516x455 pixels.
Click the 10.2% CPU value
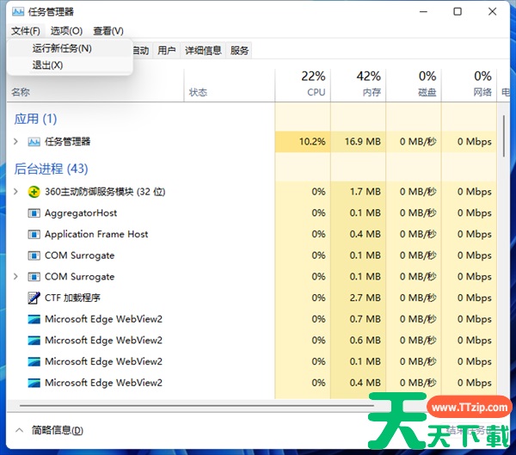pyautogui.click(x=312, y=142)
